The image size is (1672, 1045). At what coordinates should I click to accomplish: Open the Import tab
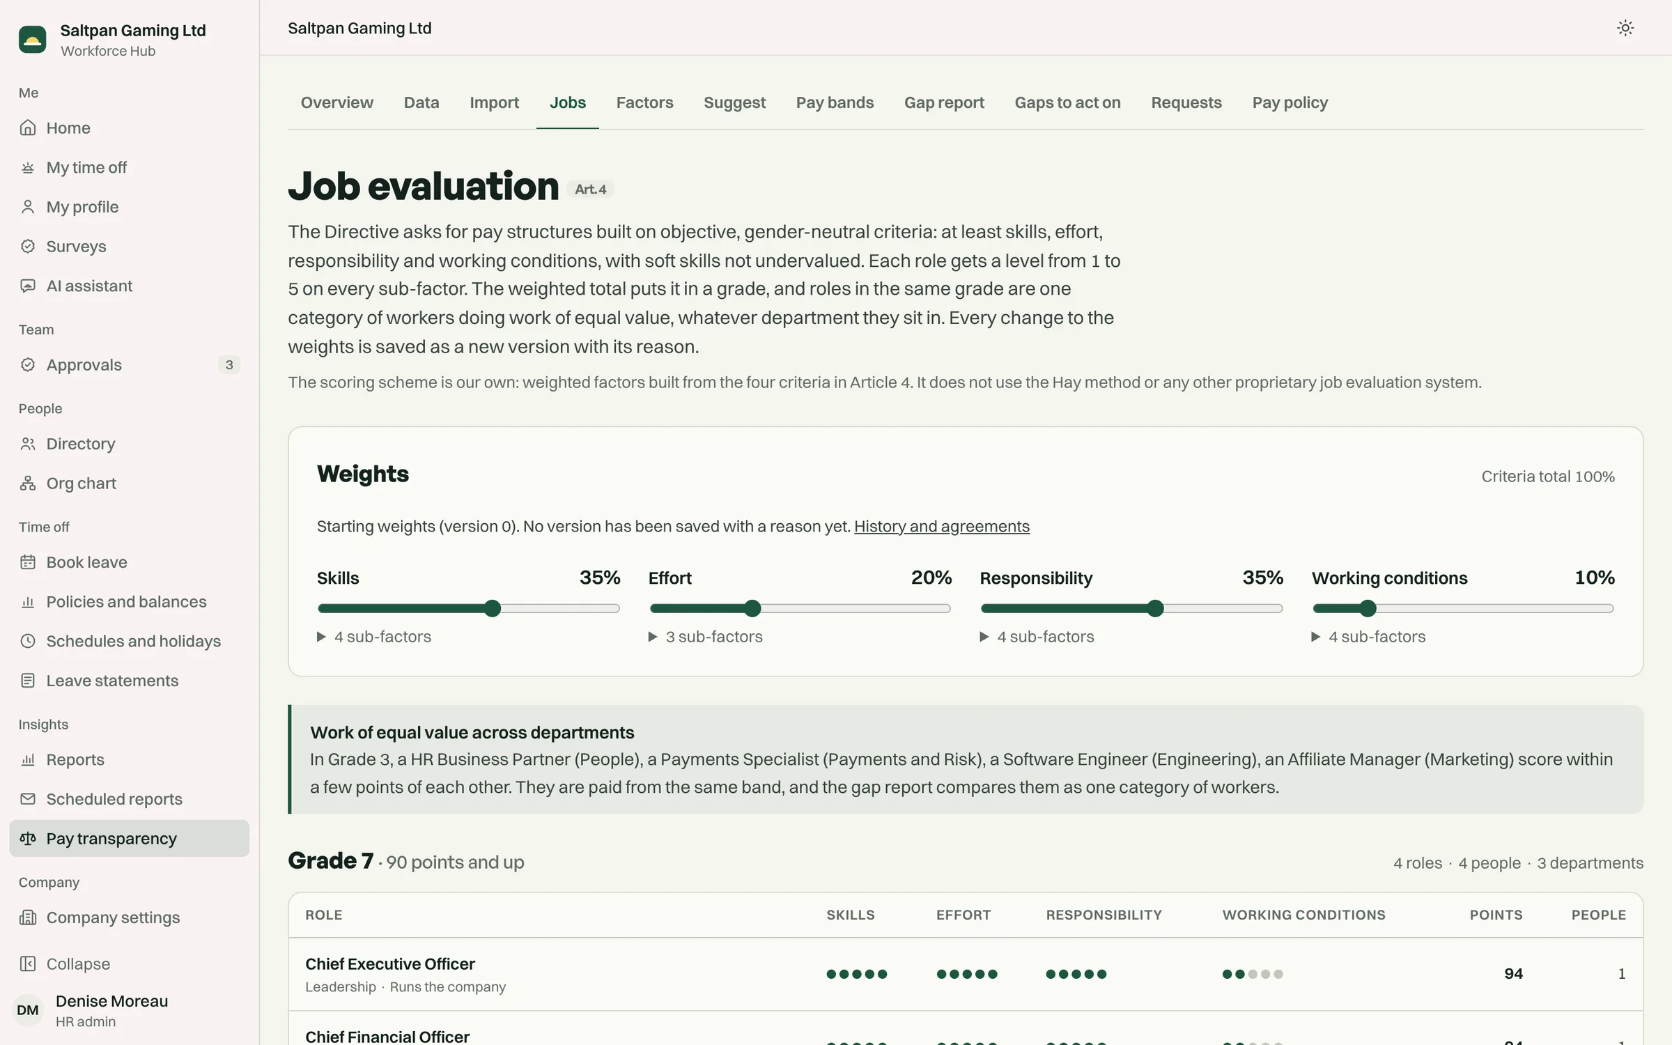[495, 102]
